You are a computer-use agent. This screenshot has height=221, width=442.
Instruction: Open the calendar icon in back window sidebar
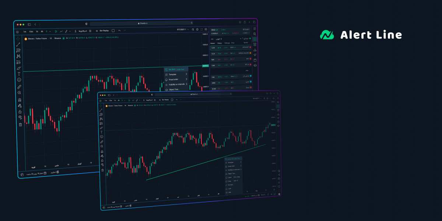click(255, 60)
